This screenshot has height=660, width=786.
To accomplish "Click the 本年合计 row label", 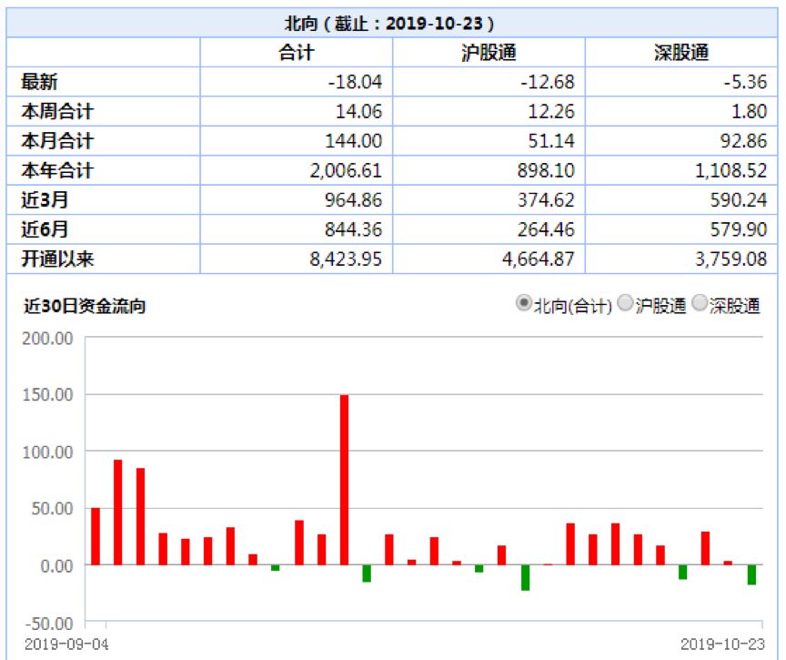I will (57, 170).
